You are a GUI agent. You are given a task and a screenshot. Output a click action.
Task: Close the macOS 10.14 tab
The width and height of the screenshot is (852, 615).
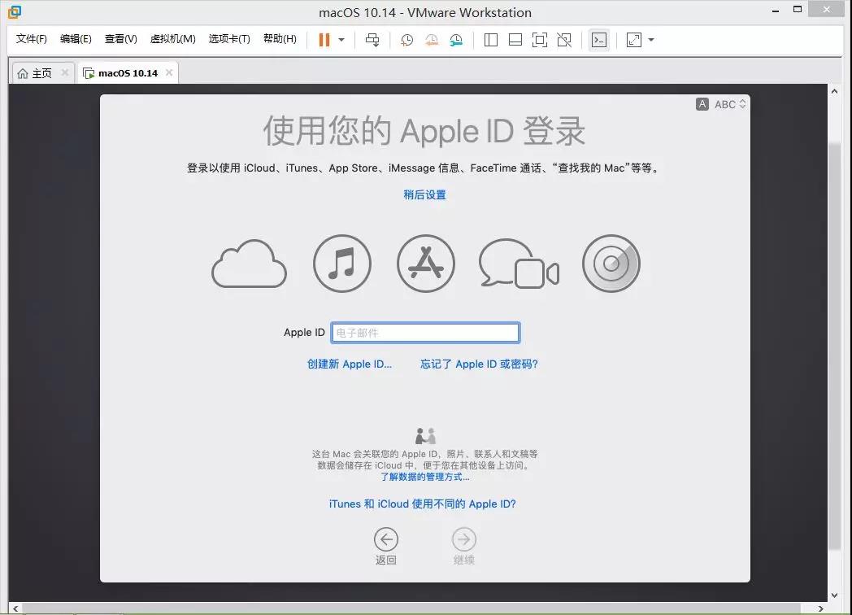point(169,72)
